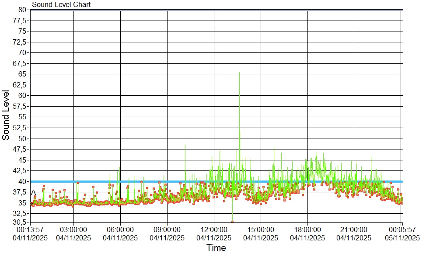The image size is (433, 257).
Task: Select the "Sound Level" vertical axis label
Action: pyautogui.click(x=6, y=115)
